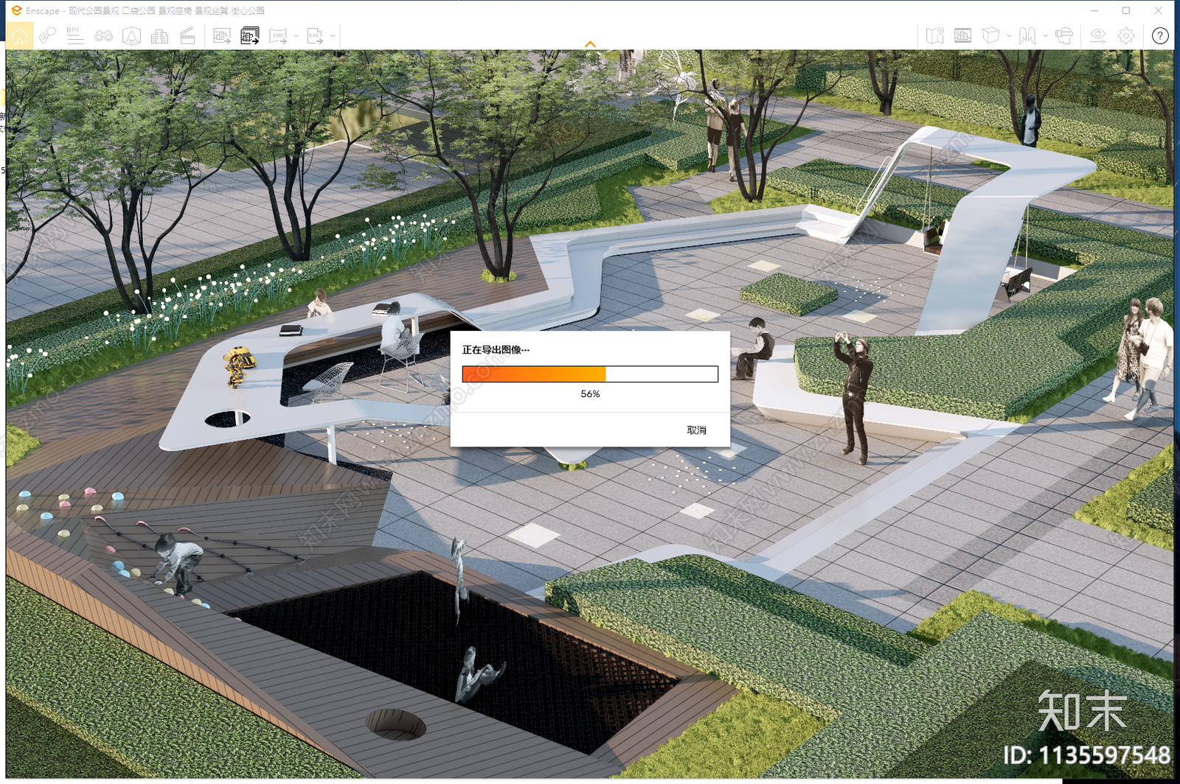This screenshot has width=1180, height=784.
Task: Click the 56% progress text
Action: 590,394
